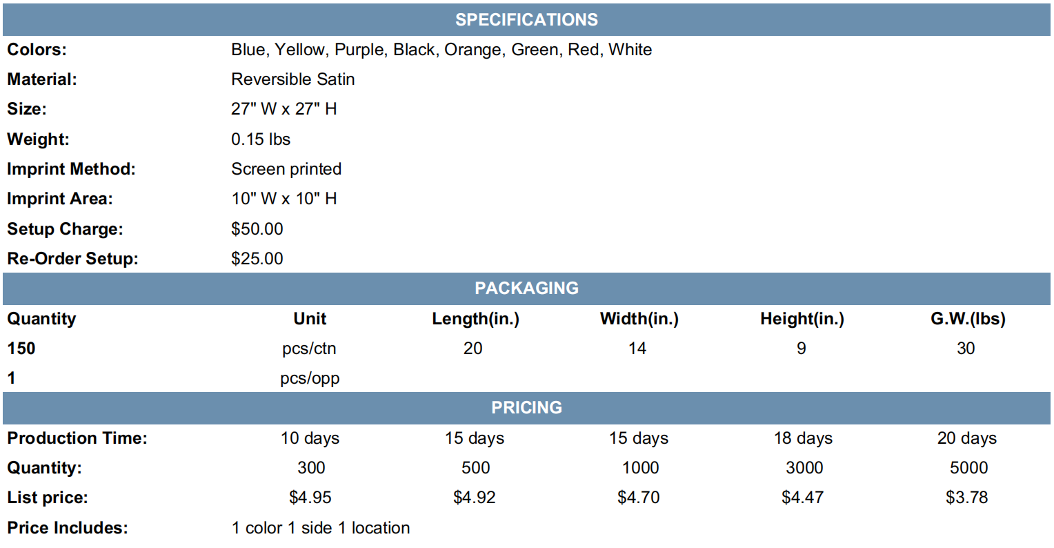This screenshot has width=1054, height=548.
Task: Select the Reversible Satin material value
Action: (x=292, y=79)
